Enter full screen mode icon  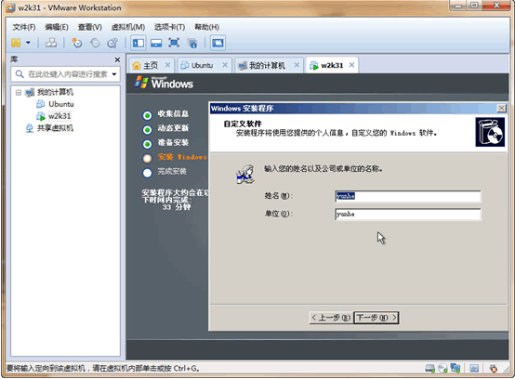(174, 43)
